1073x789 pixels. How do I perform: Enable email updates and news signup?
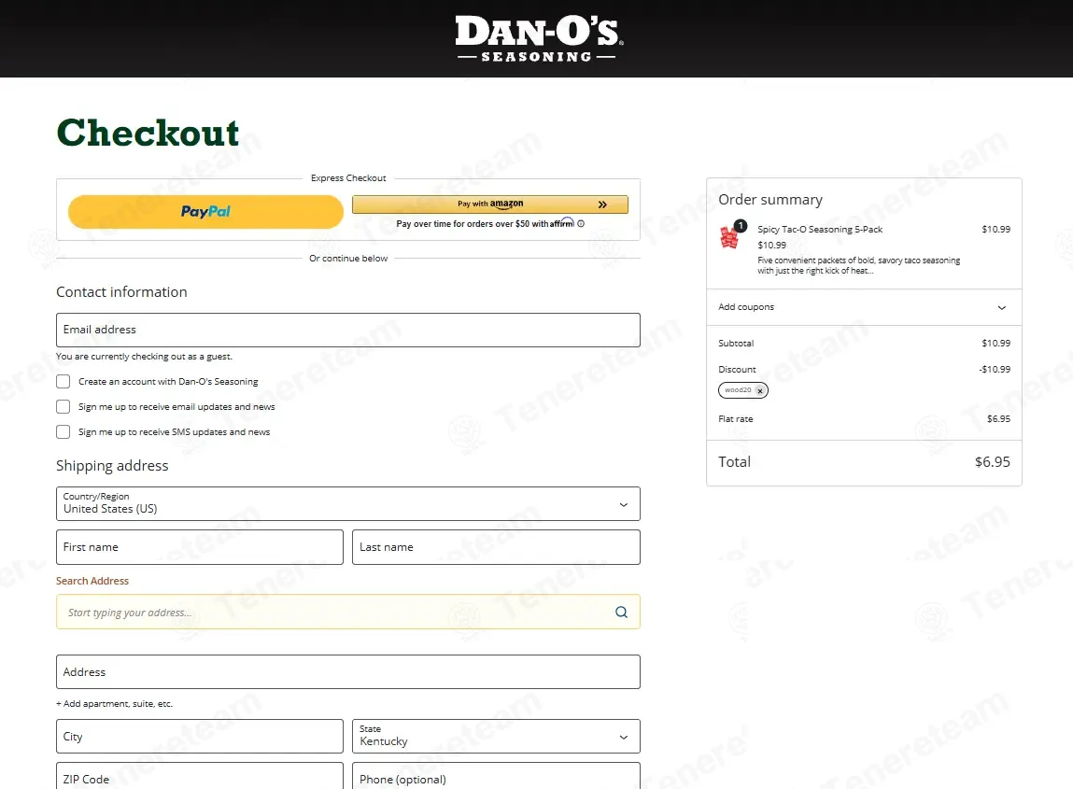63,406
